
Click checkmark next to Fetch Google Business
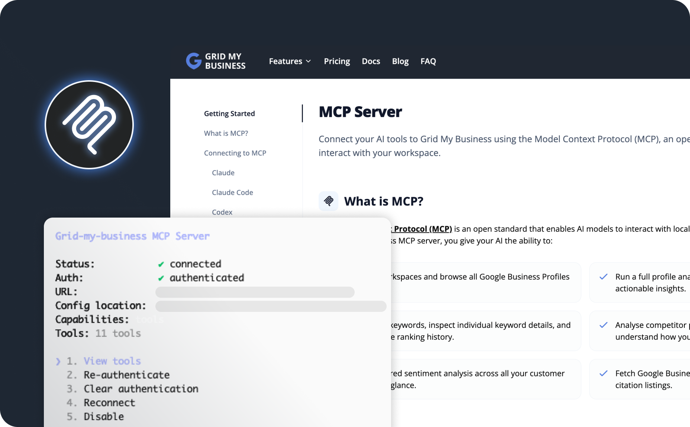click(x=603, y=373)
